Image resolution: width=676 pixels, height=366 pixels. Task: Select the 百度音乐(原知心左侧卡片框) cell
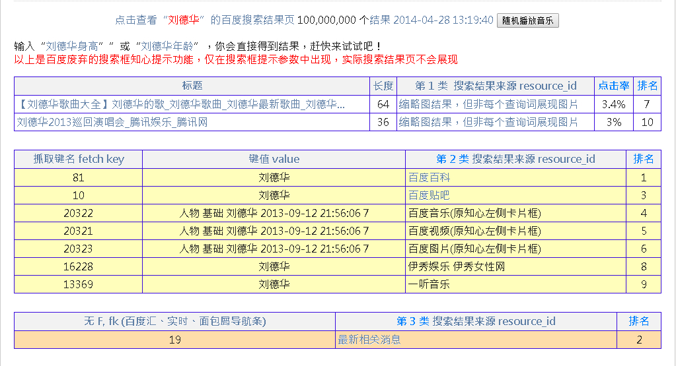[474, 213]
